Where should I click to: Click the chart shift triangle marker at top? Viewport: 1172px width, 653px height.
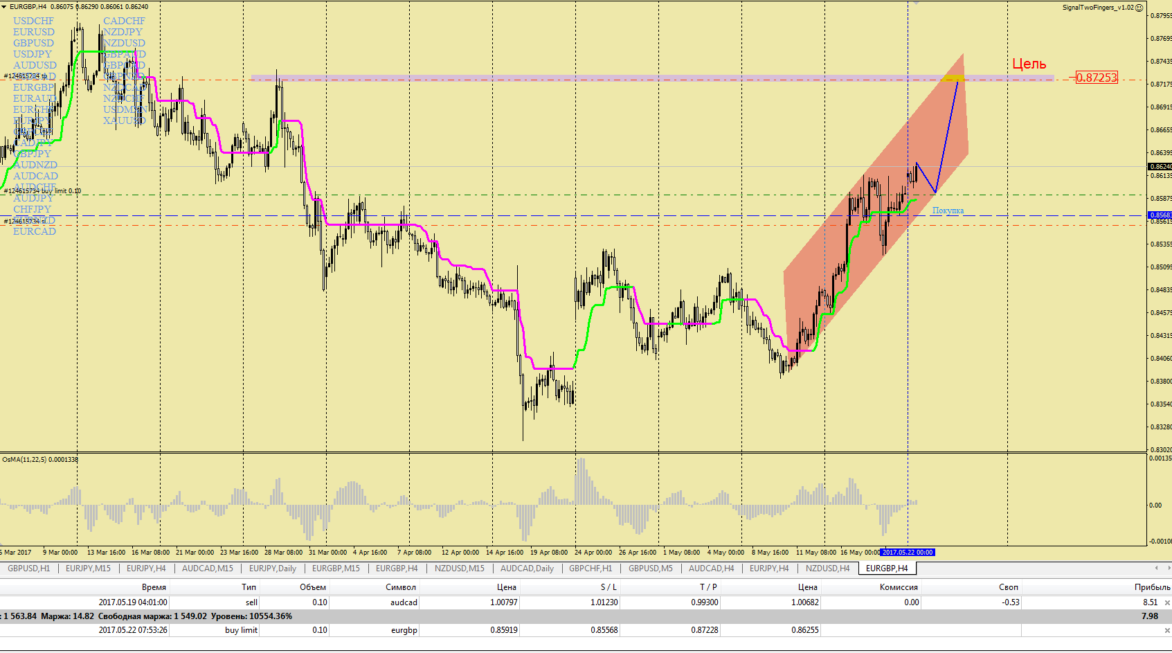917,3
